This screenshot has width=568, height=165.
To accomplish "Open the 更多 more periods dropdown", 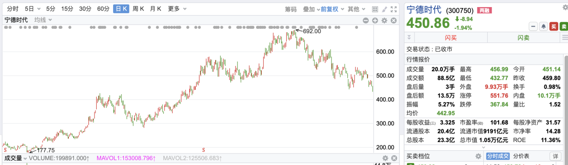I will pyautogui.click(x=177, y=9).
